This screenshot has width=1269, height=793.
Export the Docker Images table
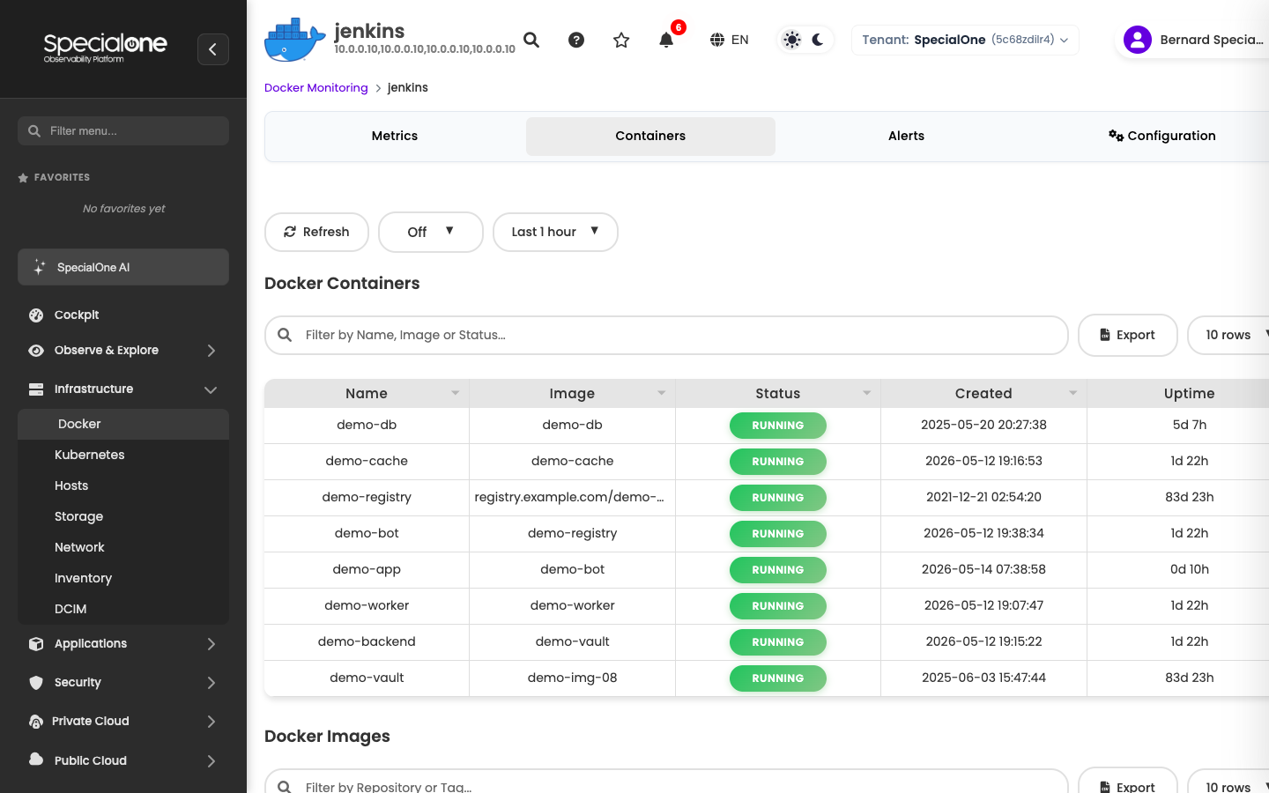[1128, 782]
